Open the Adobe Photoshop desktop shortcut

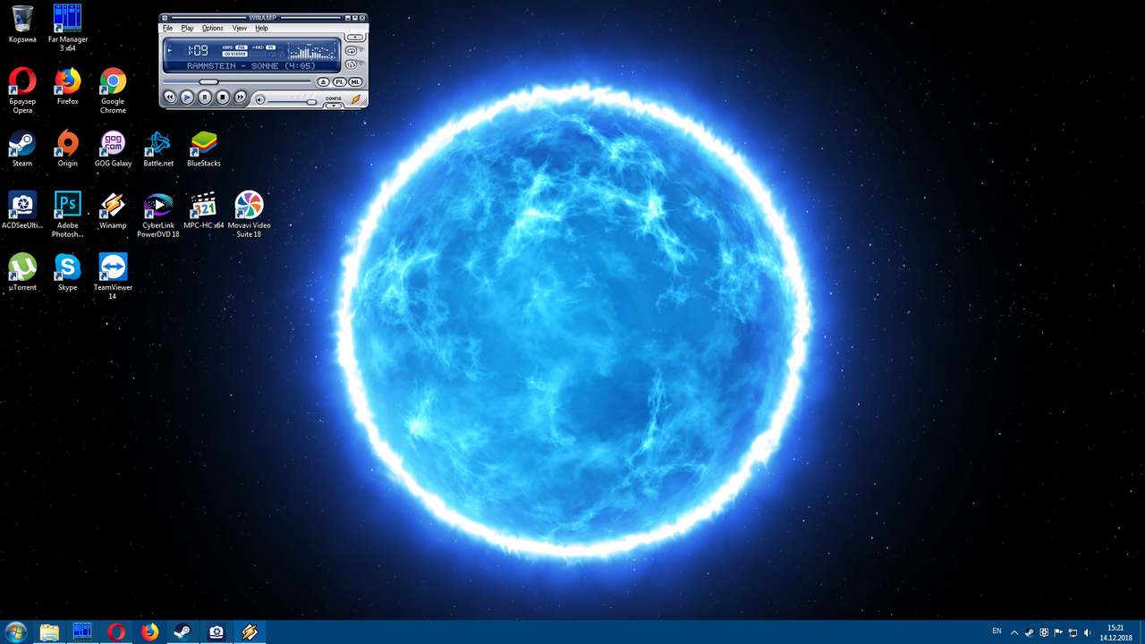(68, 215)
